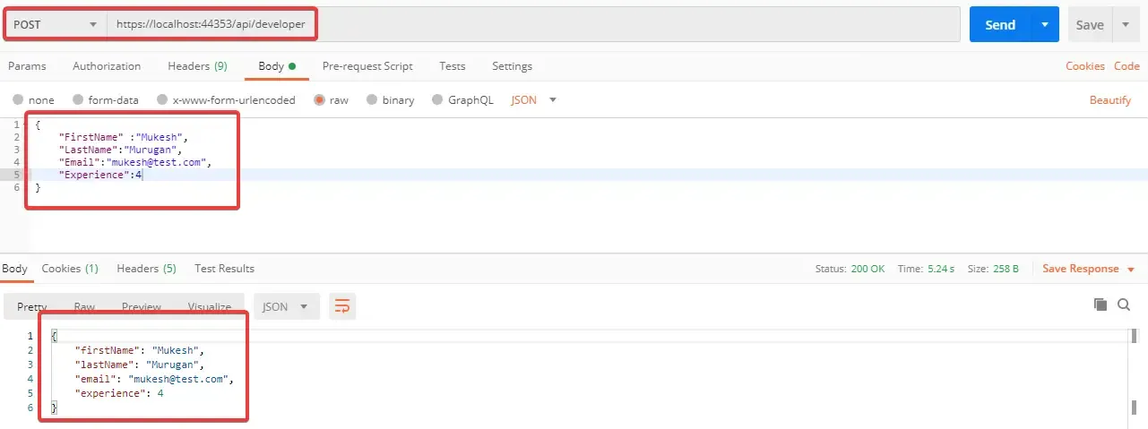Click the "email" line in the response
The image size is (1148, 429).
coord(154,379)
